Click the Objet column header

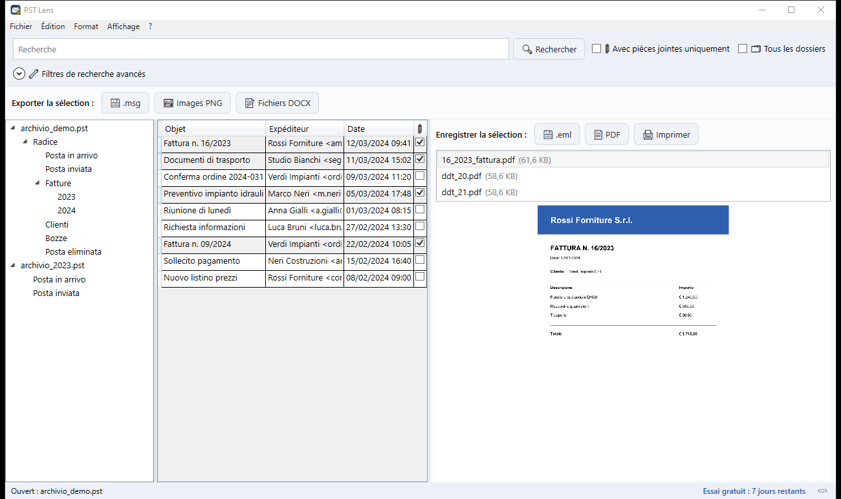pyautogui.click(x=213, y=129)
